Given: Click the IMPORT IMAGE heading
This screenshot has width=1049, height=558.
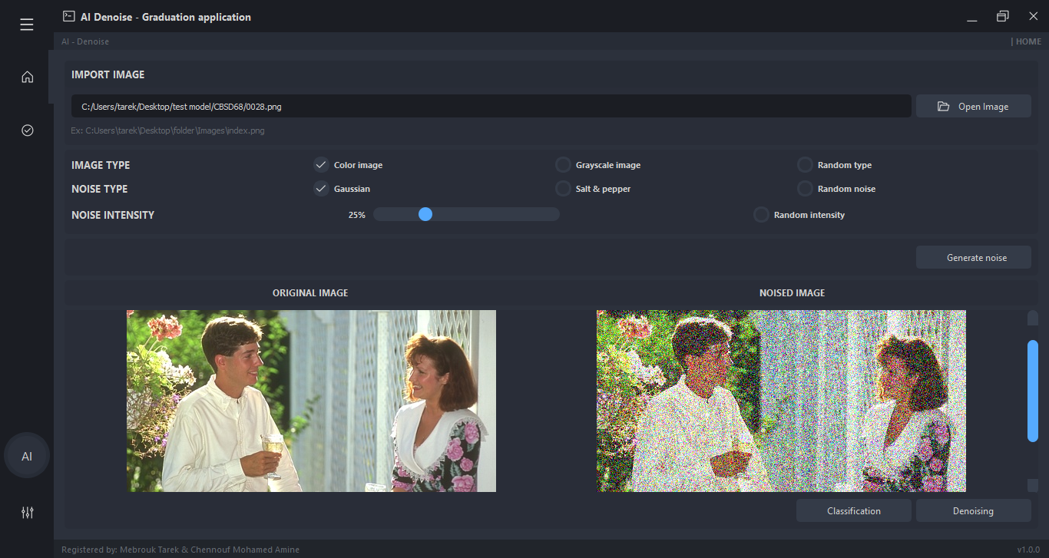Looking at the screenshot, I should click(x=108, y=74).
